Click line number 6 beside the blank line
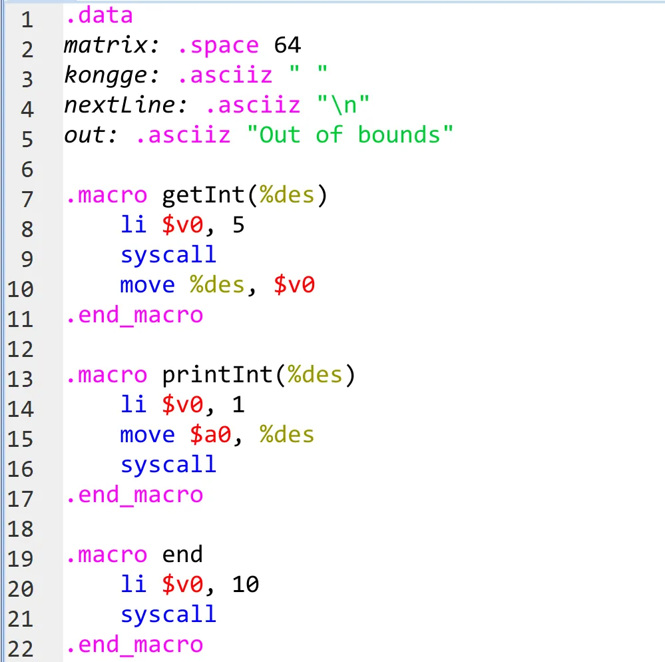 [x=27, y=169]
